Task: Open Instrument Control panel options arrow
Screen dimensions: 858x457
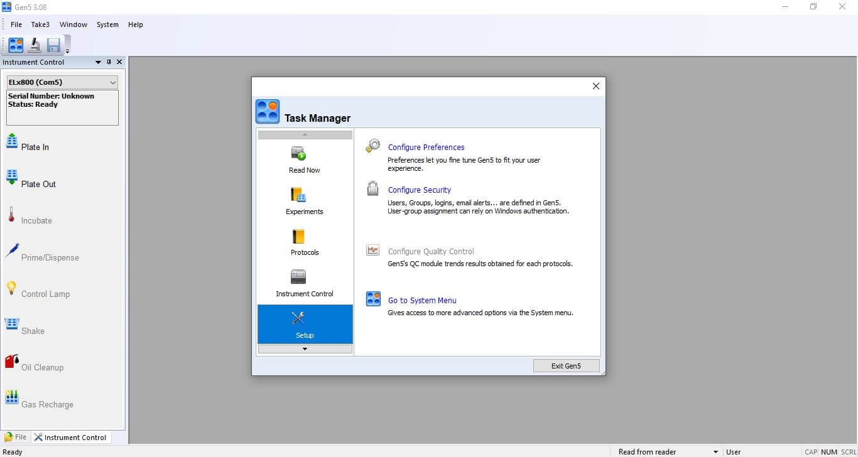Action: click(x=98, y=62)
